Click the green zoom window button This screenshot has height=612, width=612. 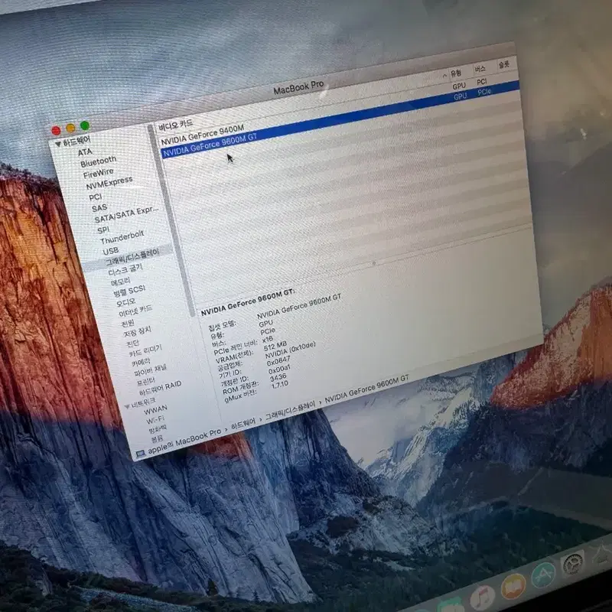pos(85,125)
